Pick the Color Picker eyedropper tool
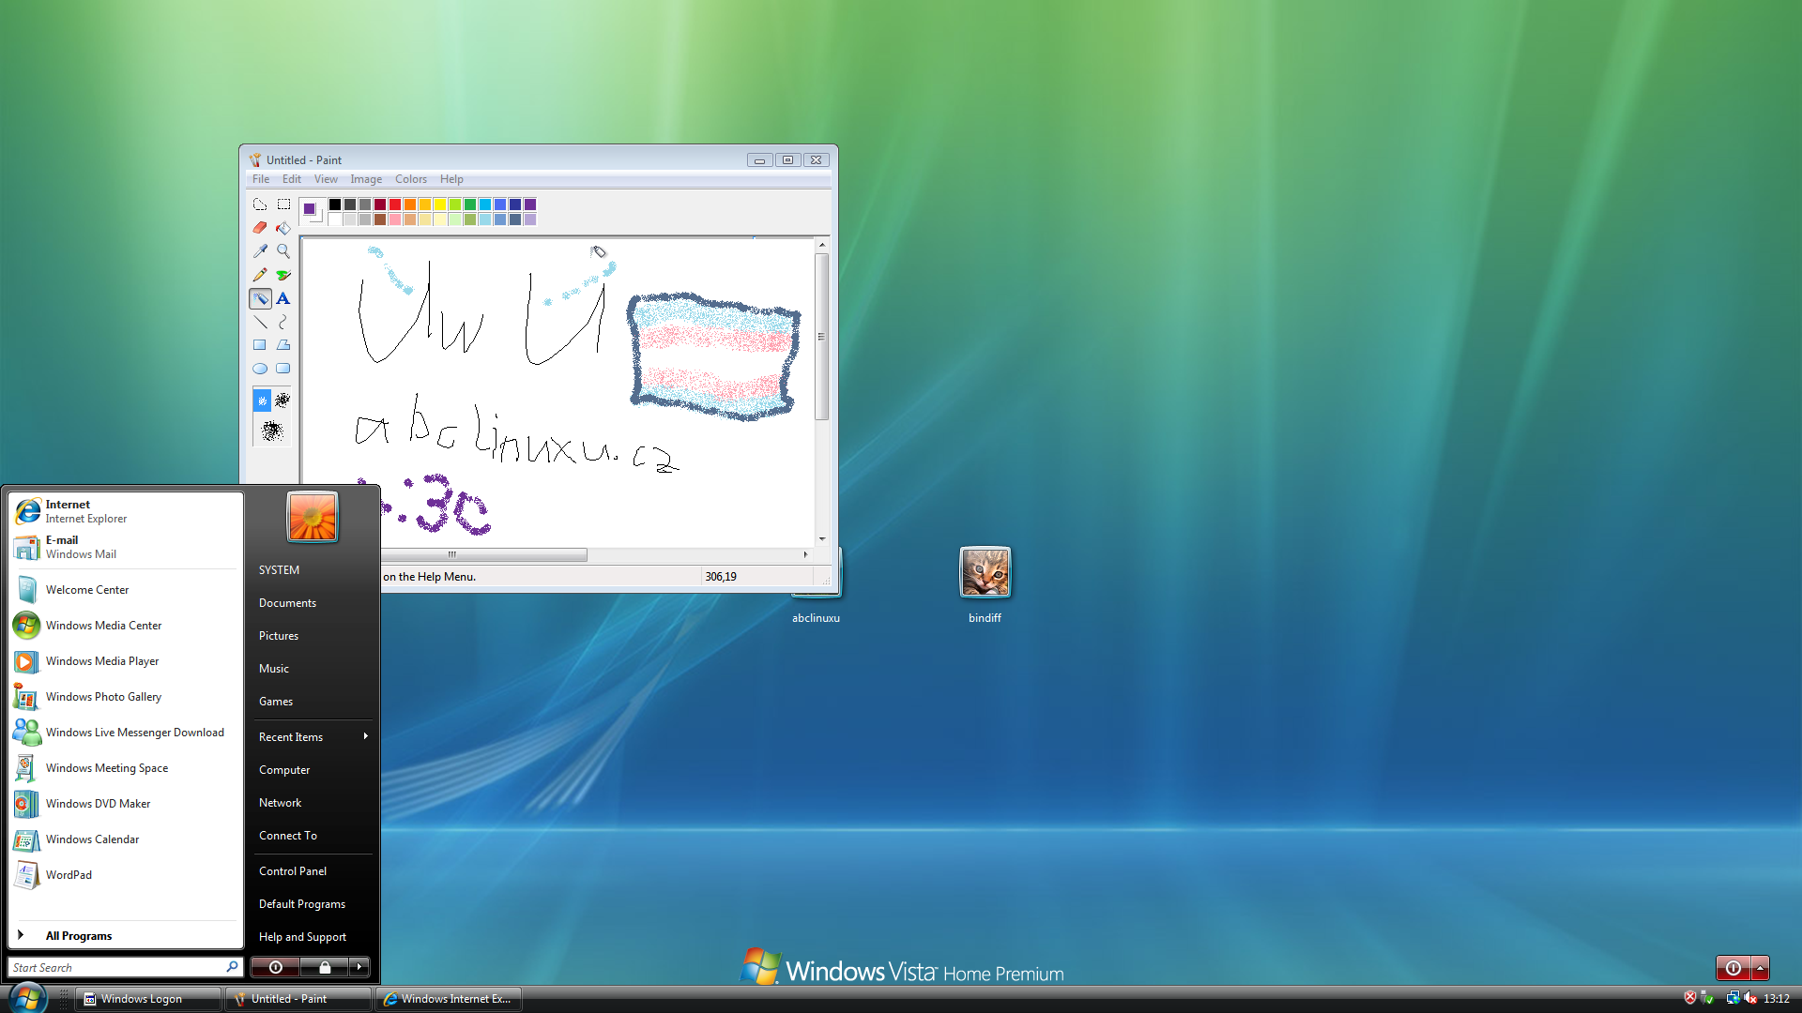 click(x=260, y=251)
